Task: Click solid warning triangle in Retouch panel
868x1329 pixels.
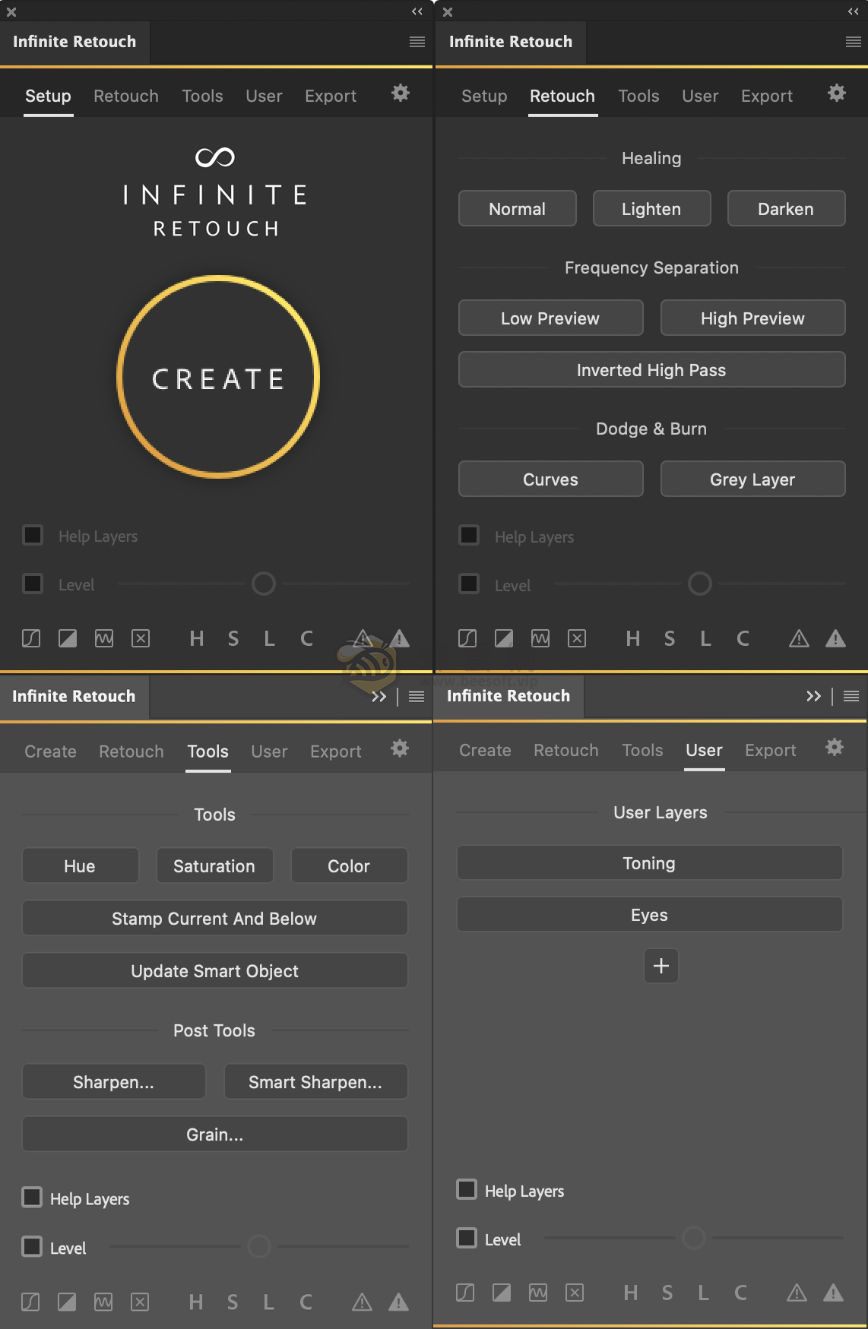Action: click(x=835, y=638)
